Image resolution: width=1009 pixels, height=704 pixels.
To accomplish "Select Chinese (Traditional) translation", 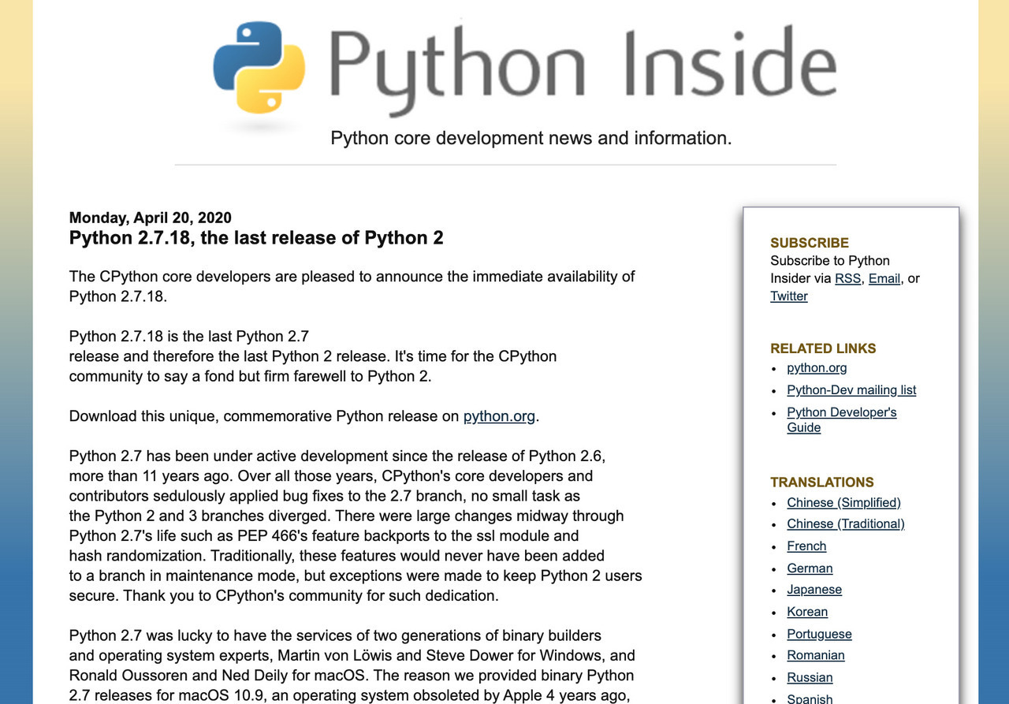I will [x=845, y=523].
